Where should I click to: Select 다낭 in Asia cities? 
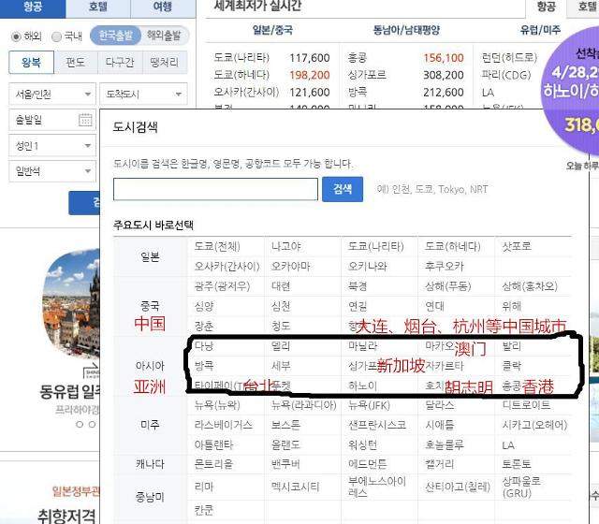(204, 346)
